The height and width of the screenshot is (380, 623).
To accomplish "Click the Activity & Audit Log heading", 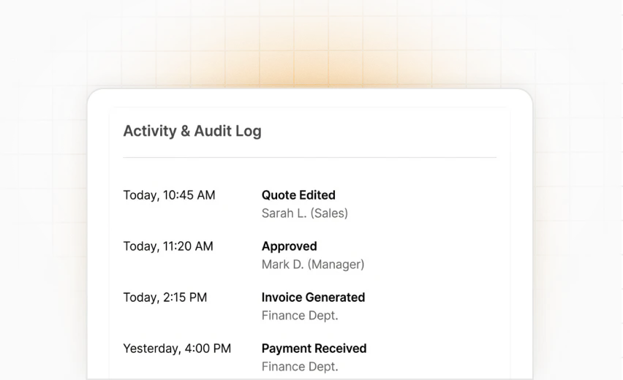I will 192,132.
